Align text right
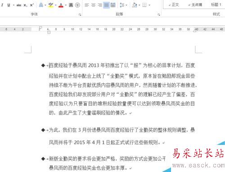 (x=100, y=5)
